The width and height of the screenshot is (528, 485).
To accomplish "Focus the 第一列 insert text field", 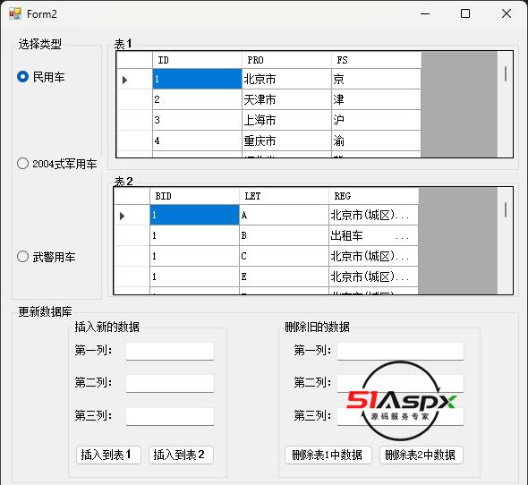I will 170,352.
